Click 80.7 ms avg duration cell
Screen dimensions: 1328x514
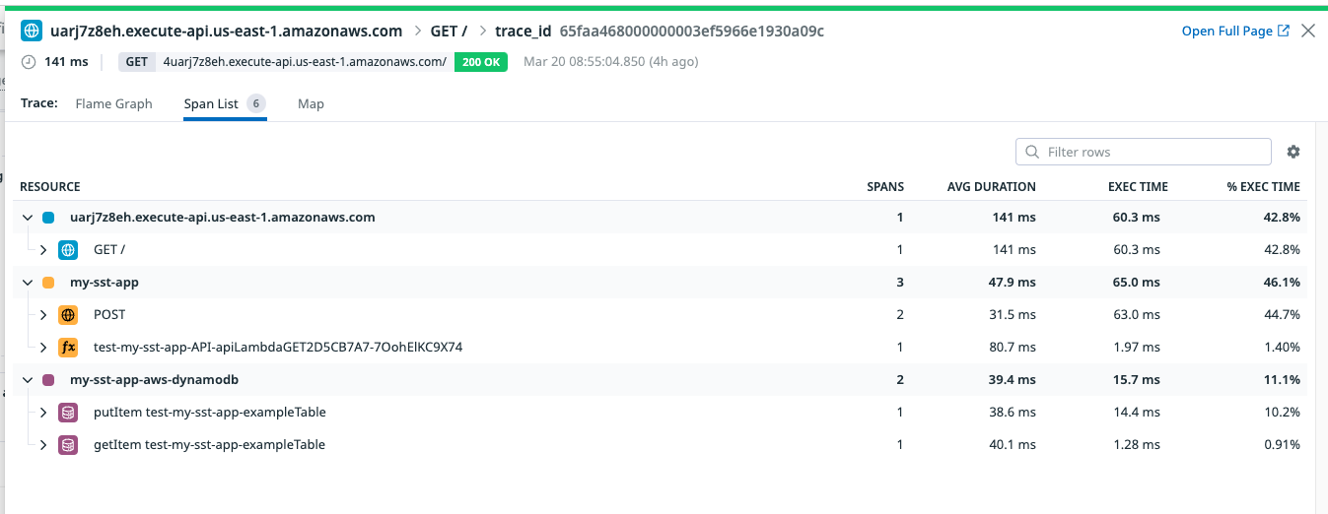1014,348
